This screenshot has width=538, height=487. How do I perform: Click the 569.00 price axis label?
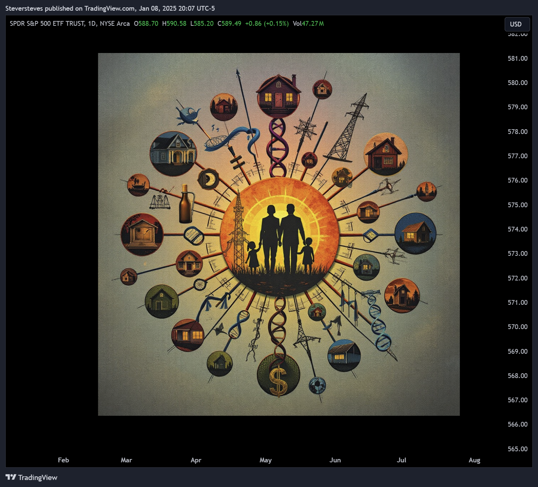517,352
